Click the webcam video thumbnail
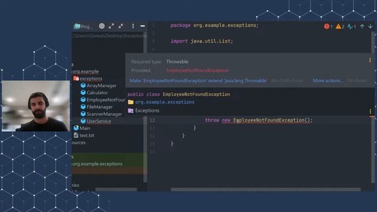The width and height of the screenshot is (377, 212). coord(35,106)
